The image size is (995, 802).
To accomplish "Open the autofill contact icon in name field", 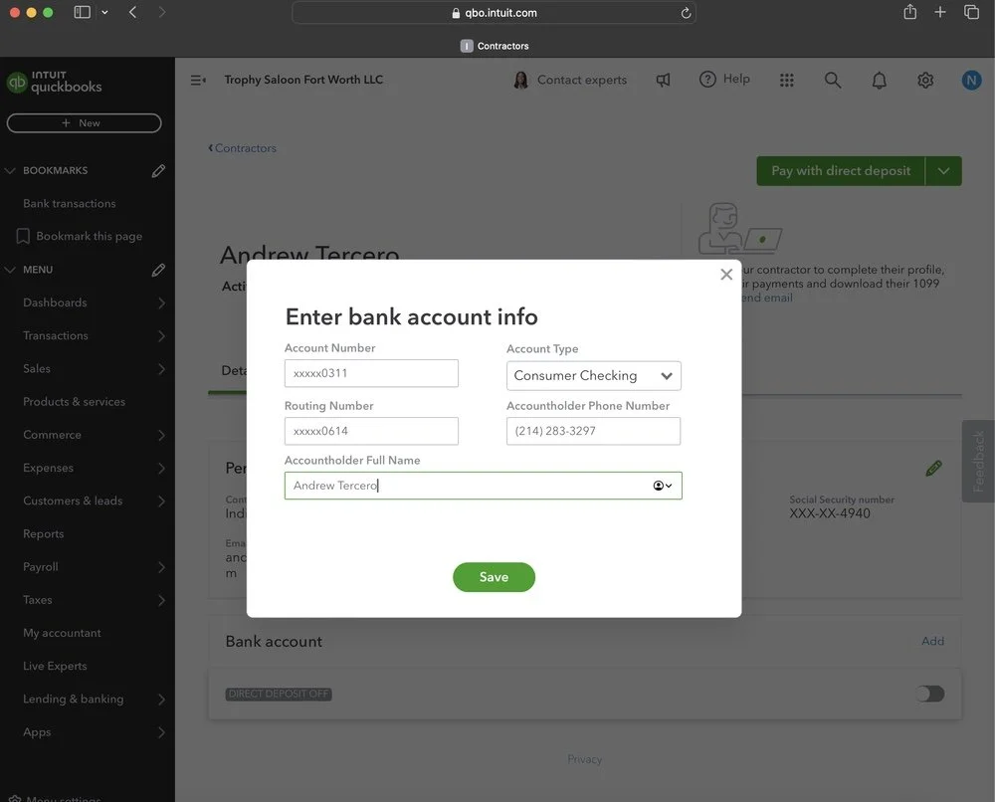I will pos(662,486).
